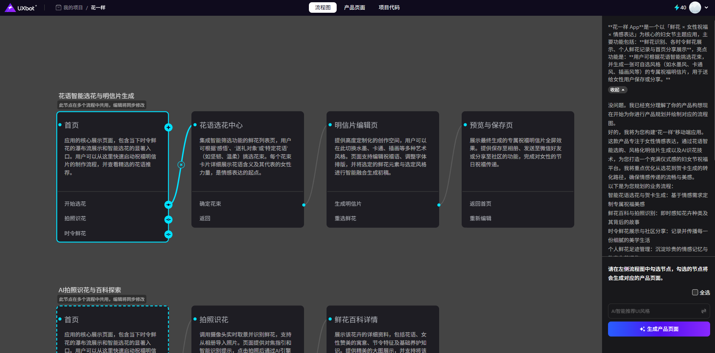The image size is (715, 353).
Task: Switch to the 项目代码 tab
Action: 389,7
